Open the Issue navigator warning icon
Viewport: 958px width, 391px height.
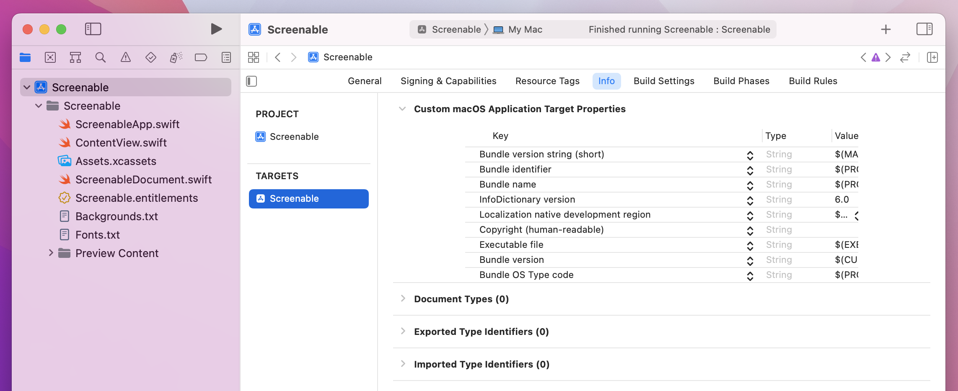pyautogui.click(x=125, y=57)
